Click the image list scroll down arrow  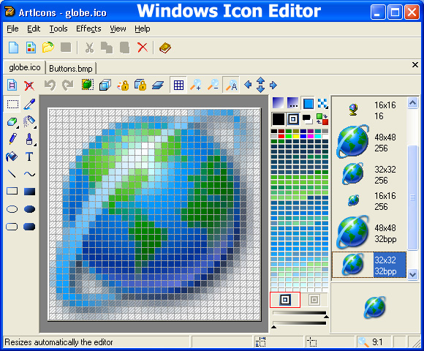tap(412, 275)
